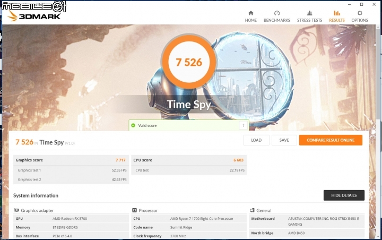Click the 7 526 score circle
This screenshot has height=240, width=382.
pos(189,62)
